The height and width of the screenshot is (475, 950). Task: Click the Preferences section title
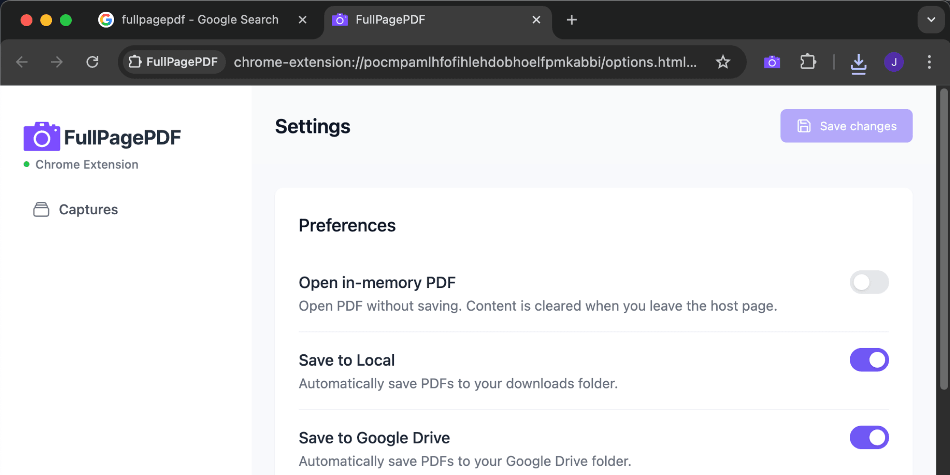point(347,225)
